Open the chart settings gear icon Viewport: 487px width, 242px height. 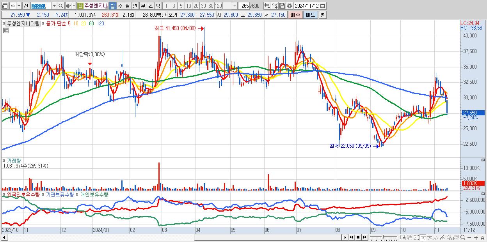tap(290, 6)
